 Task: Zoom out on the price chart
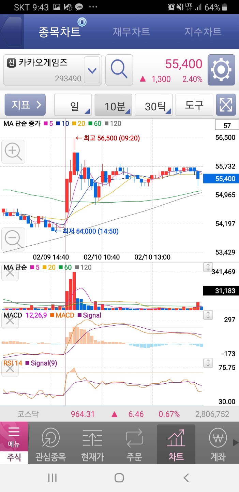13,239
